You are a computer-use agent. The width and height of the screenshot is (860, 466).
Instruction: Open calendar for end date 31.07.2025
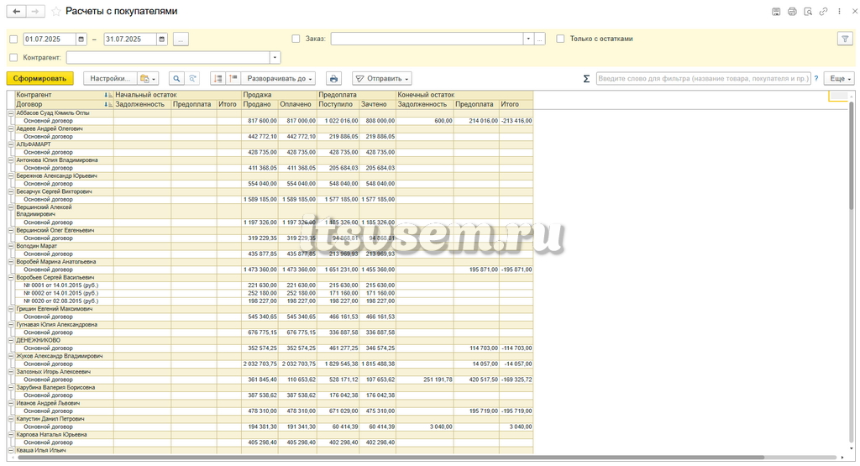pyautogui.click(x=162, y=39)
